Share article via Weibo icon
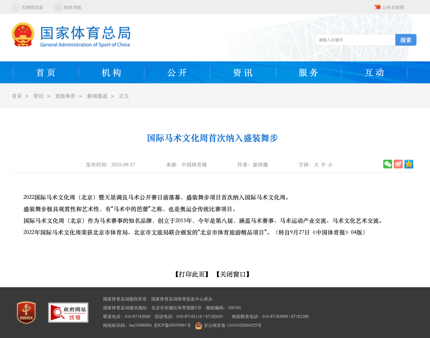430x338 pixels. point(398,164)
